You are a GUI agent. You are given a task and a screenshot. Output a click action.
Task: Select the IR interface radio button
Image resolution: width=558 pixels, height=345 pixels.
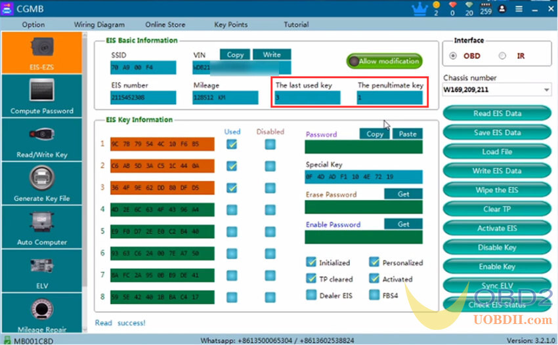click(x=502, y=56)
